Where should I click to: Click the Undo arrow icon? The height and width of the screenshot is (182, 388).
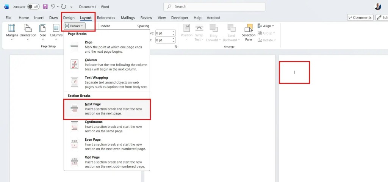coord(53,7)
